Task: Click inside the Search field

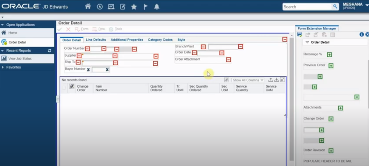Action: (307, 6)
